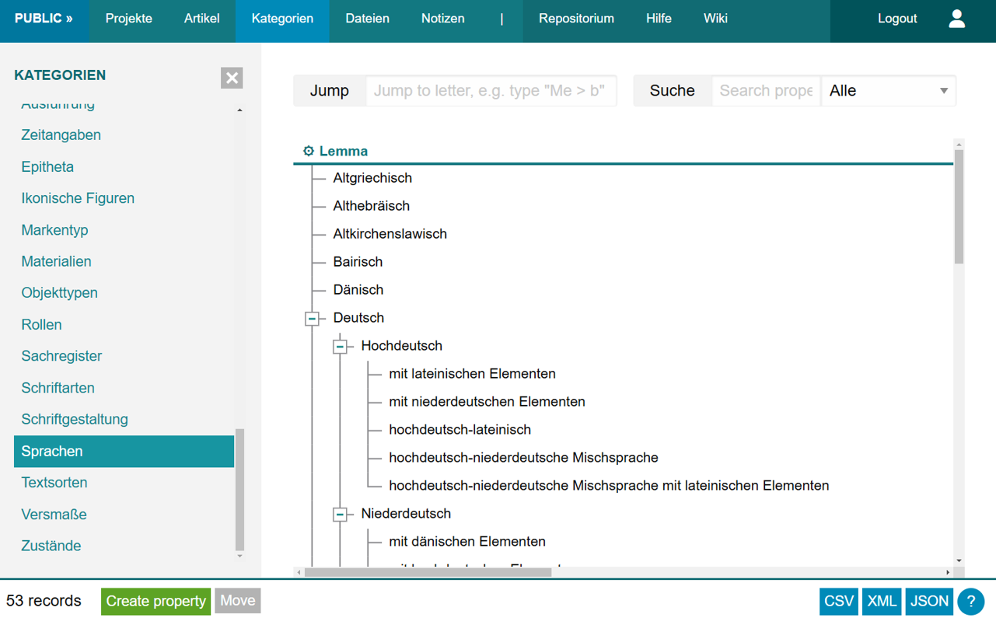Screen dimensions: 996x618
Task: Export the records as CSV
Action: (x=838, y=601)
